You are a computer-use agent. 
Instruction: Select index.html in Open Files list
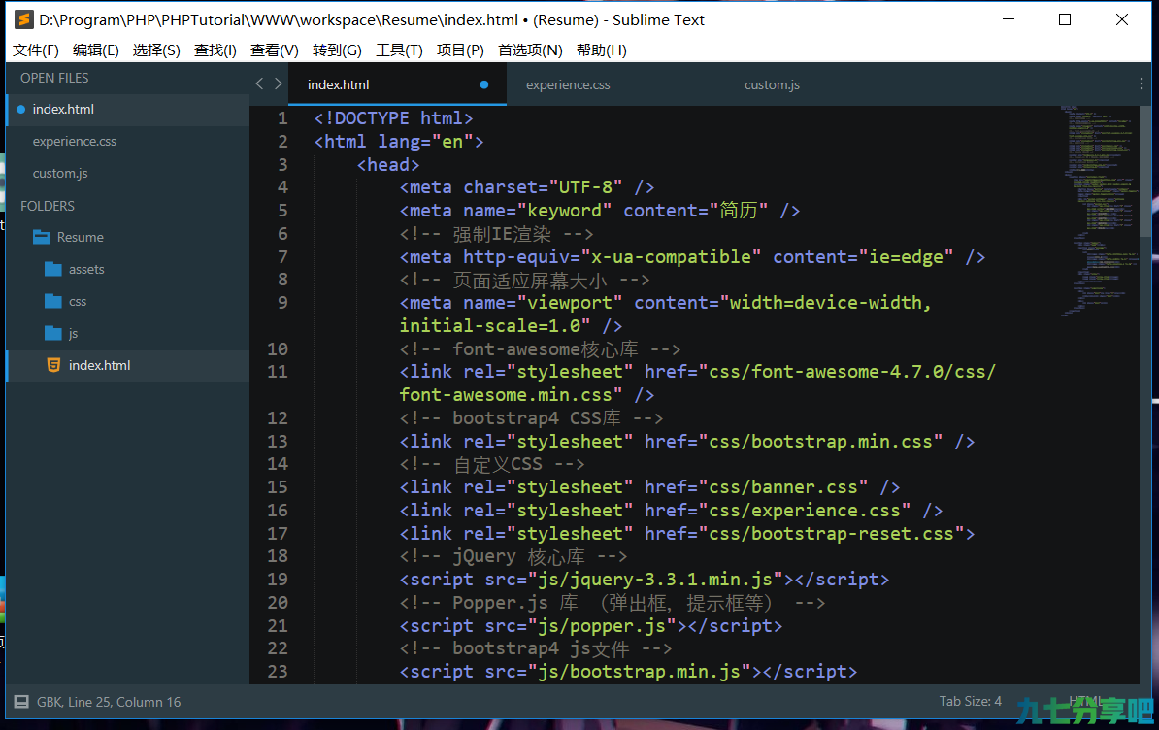(127, 110)
